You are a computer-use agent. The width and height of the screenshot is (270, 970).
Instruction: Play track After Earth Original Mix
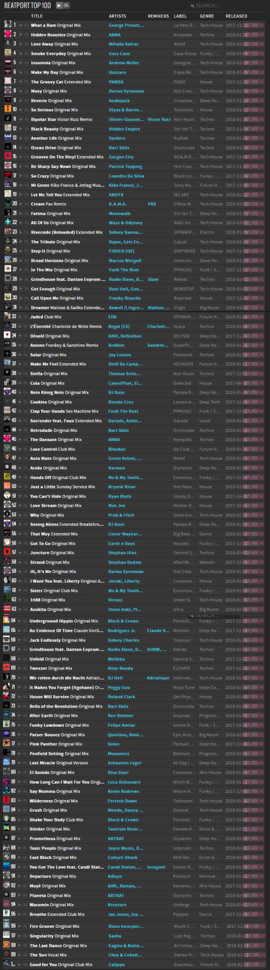click(20, 715)
